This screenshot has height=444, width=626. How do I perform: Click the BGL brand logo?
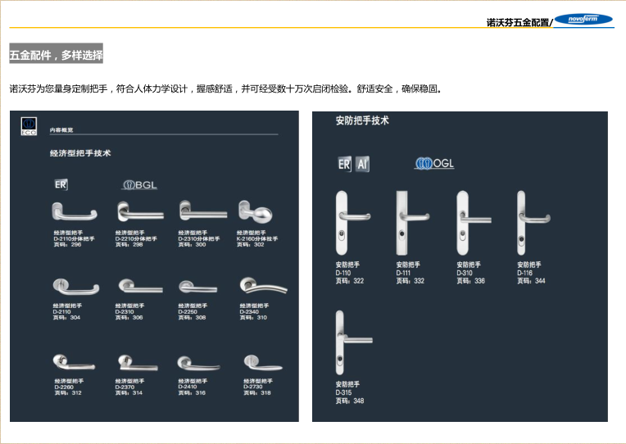point(139,185)
